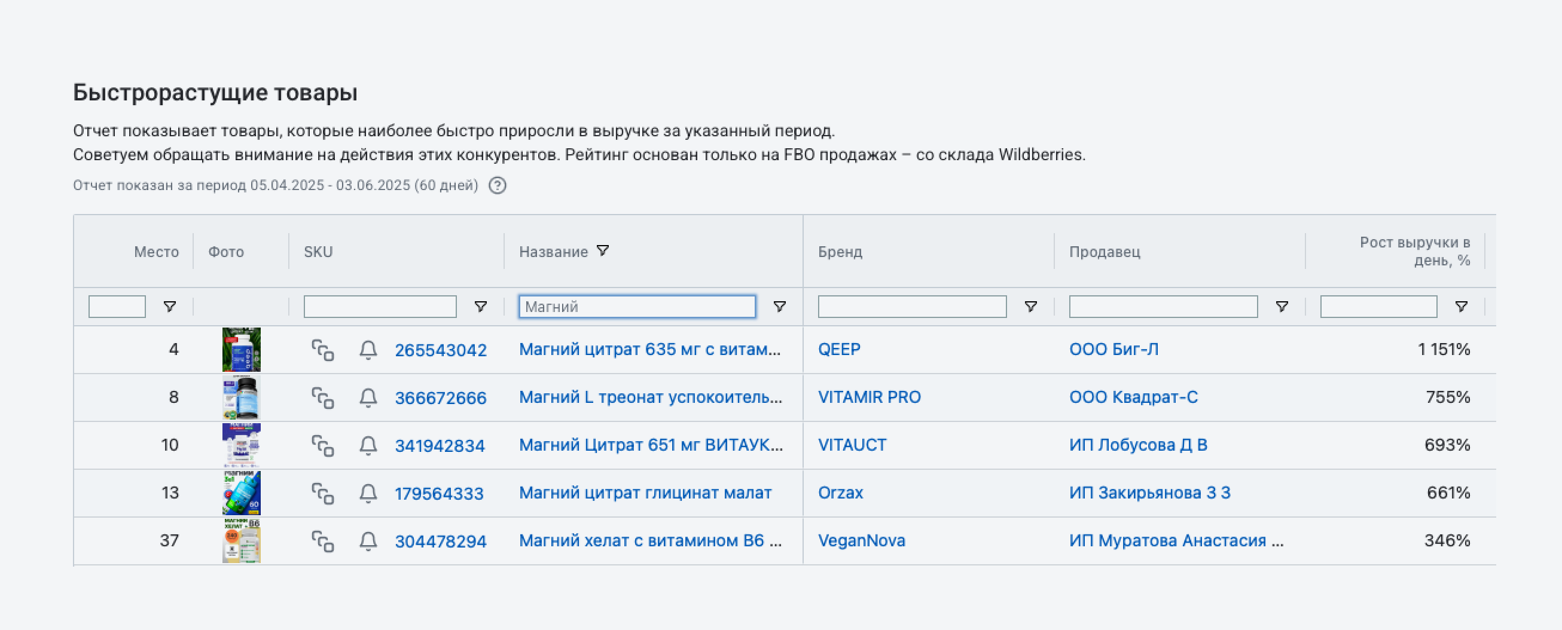This screenshot has width=1562, height=630.
Task: Open product Магний Цитрат 651 мг ВИТАУК
Action: [x=651, y=445]
